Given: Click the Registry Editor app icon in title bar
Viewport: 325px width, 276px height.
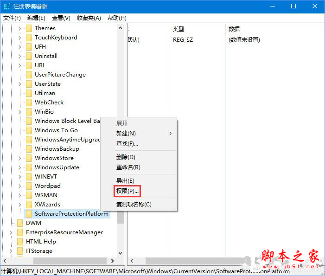Looking at the screenshot, I should [7, 6].
